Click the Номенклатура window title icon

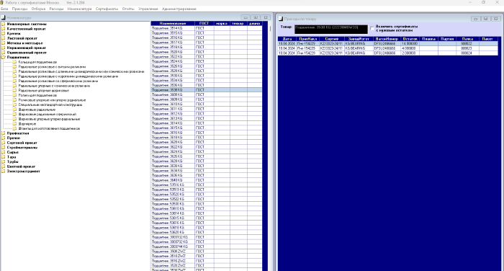point(3,18)
